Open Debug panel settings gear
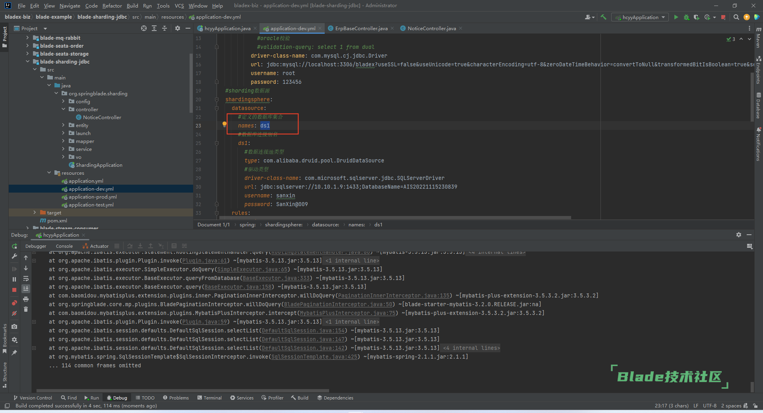The image size is (763, 413). pos(739,235)
